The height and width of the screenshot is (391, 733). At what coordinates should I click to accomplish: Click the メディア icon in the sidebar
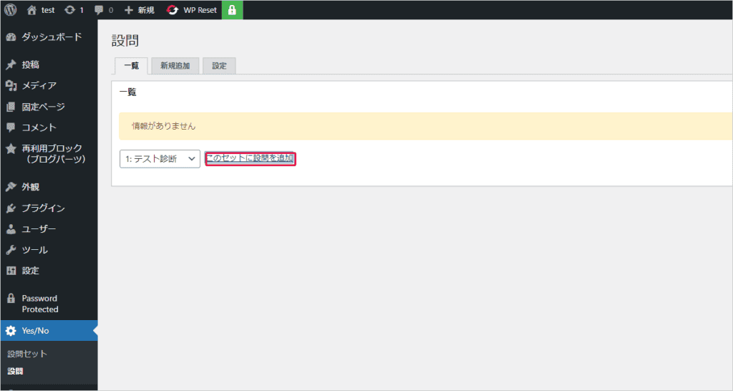tap(11, 86)
